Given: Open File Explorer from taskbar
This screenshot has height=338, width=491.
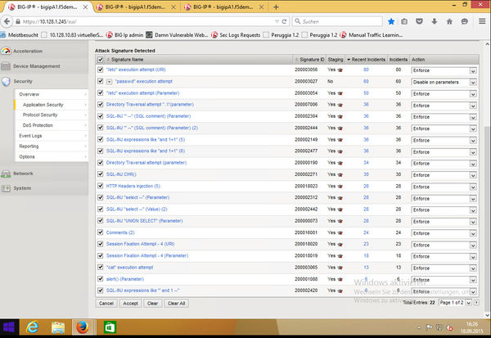Looking at the screenshot, I should [x=58, y=327].
